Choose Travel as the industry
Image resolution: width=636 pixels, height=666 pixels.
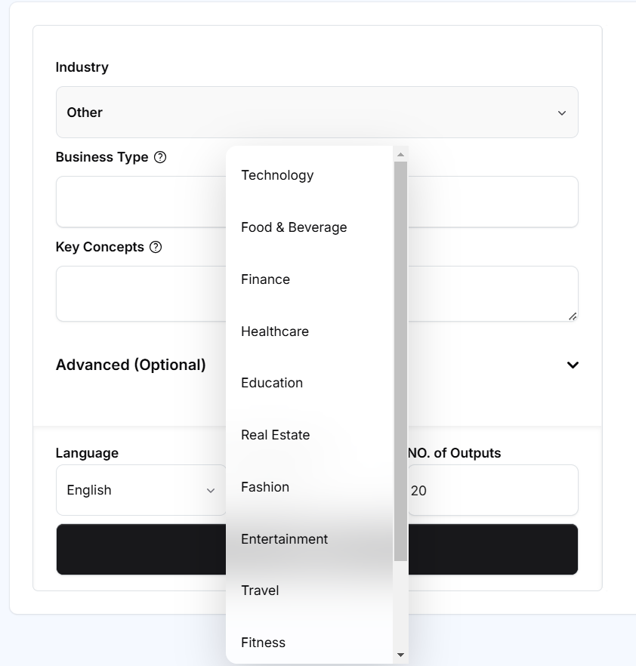point(260,590)
